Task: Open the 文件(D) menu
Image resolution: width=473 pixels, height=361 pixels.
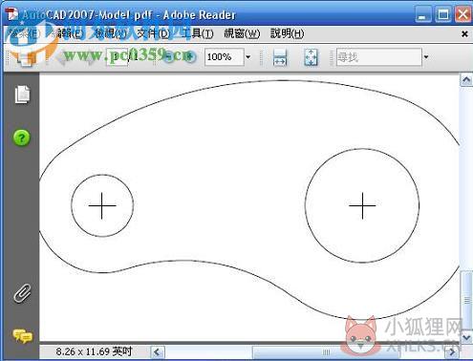Action: 153,33
